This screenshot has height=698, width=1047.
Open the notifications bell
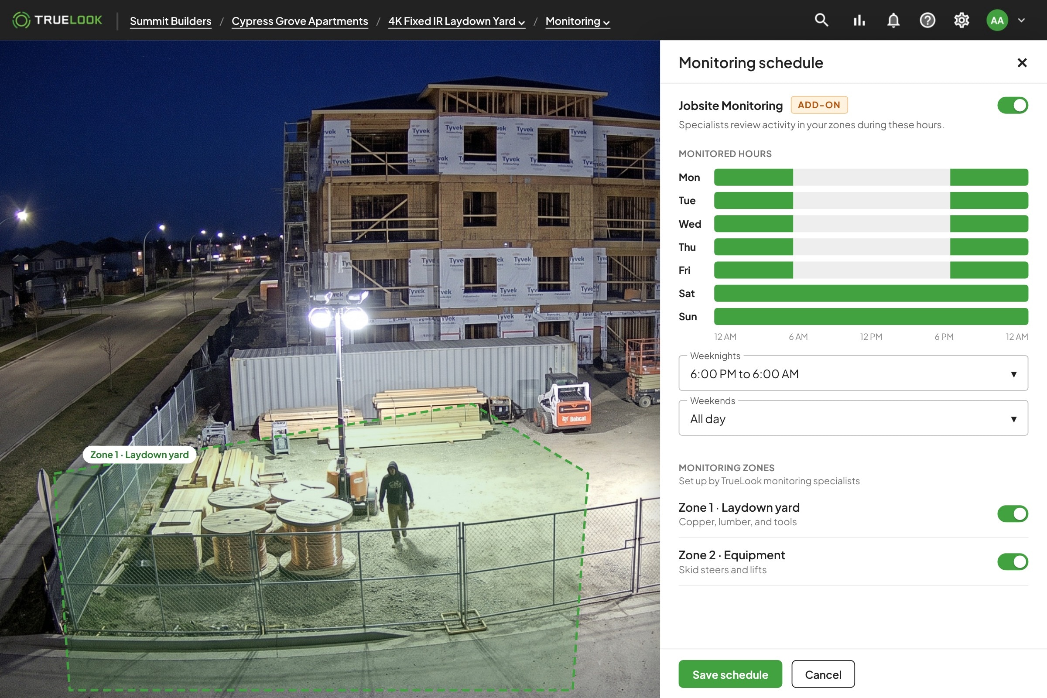[893, 20]
